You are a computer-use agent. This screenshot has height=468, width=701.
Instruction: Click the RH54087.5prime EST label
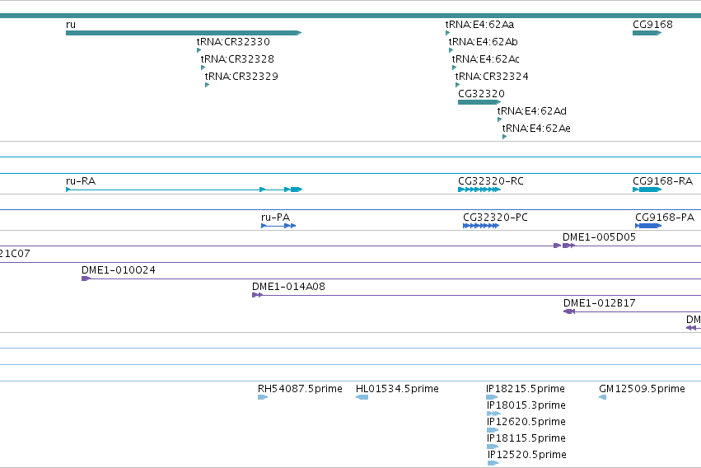point(300,389)
